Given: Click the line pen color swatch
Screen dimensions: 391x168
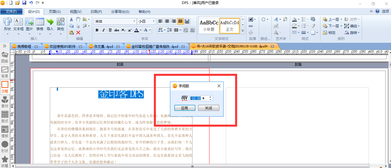Looking at the screenshot, I should click(294, 26).
